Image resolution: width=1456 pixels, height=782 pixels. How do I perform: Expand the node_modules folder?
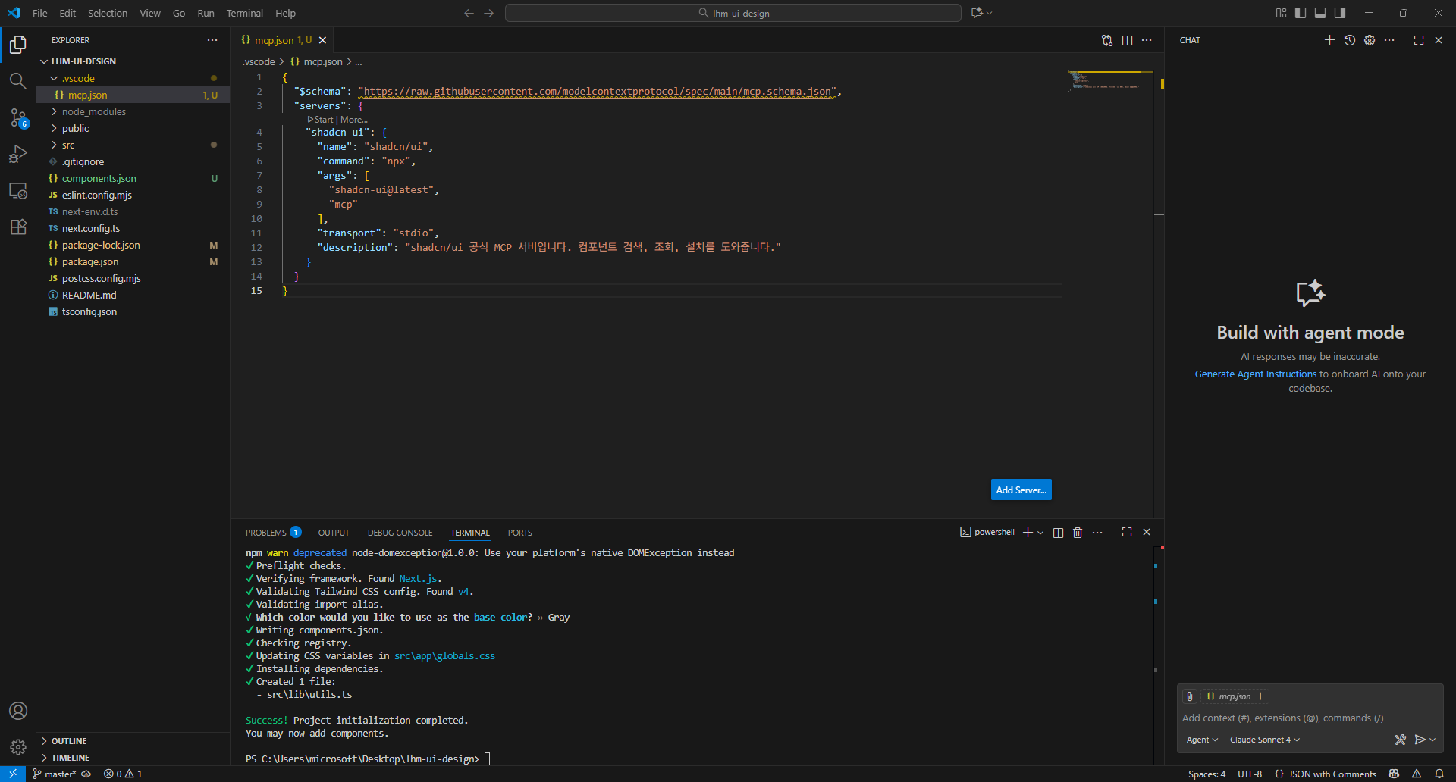[x=93, y=111]
